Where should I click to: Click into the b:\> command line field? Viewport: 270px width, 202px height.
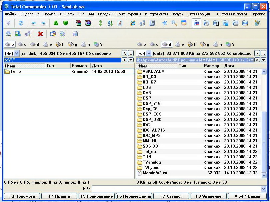[x=177, y=189]
